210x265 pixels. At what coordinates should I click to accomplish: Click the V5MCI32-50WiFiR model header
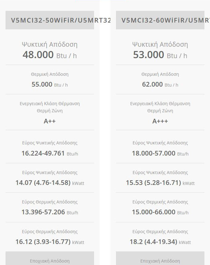click(x=50, y=20)
